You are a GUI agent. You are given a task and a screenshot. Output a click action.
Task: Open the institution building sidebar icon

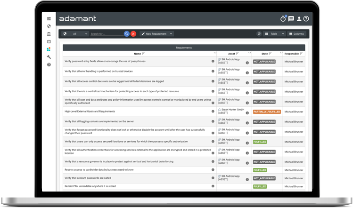49,34
